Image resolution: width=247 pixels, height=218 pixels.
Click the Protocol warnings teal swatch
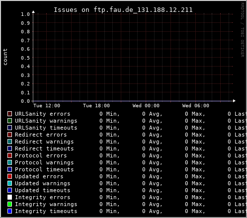(x=9, y=162)
